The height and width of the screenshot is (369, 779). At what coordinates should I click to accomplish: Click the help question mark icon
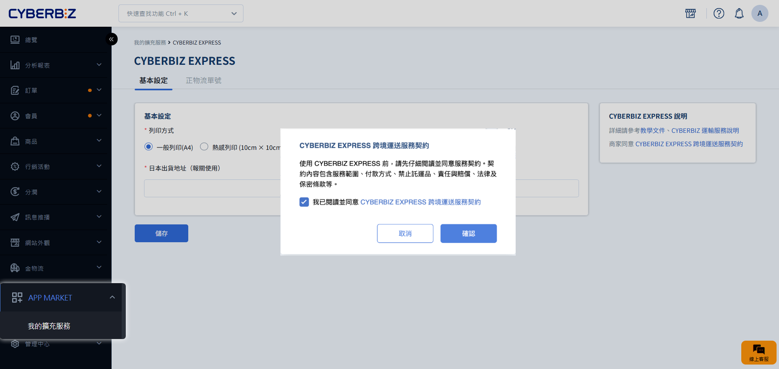(x=719, y=13)
